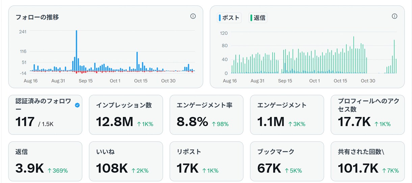
Task: Click the 117 verified follower count
Action: [25, 122]
